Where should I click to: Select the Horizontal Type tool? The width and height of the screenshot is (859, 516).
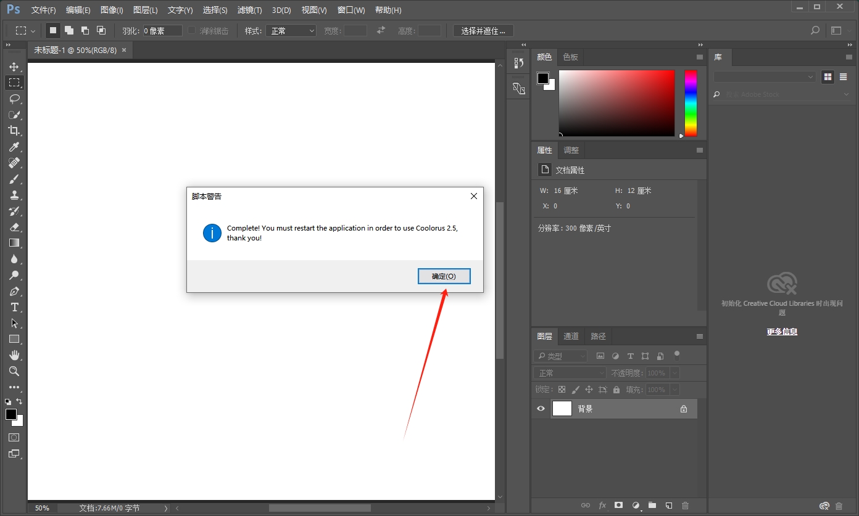14,307
